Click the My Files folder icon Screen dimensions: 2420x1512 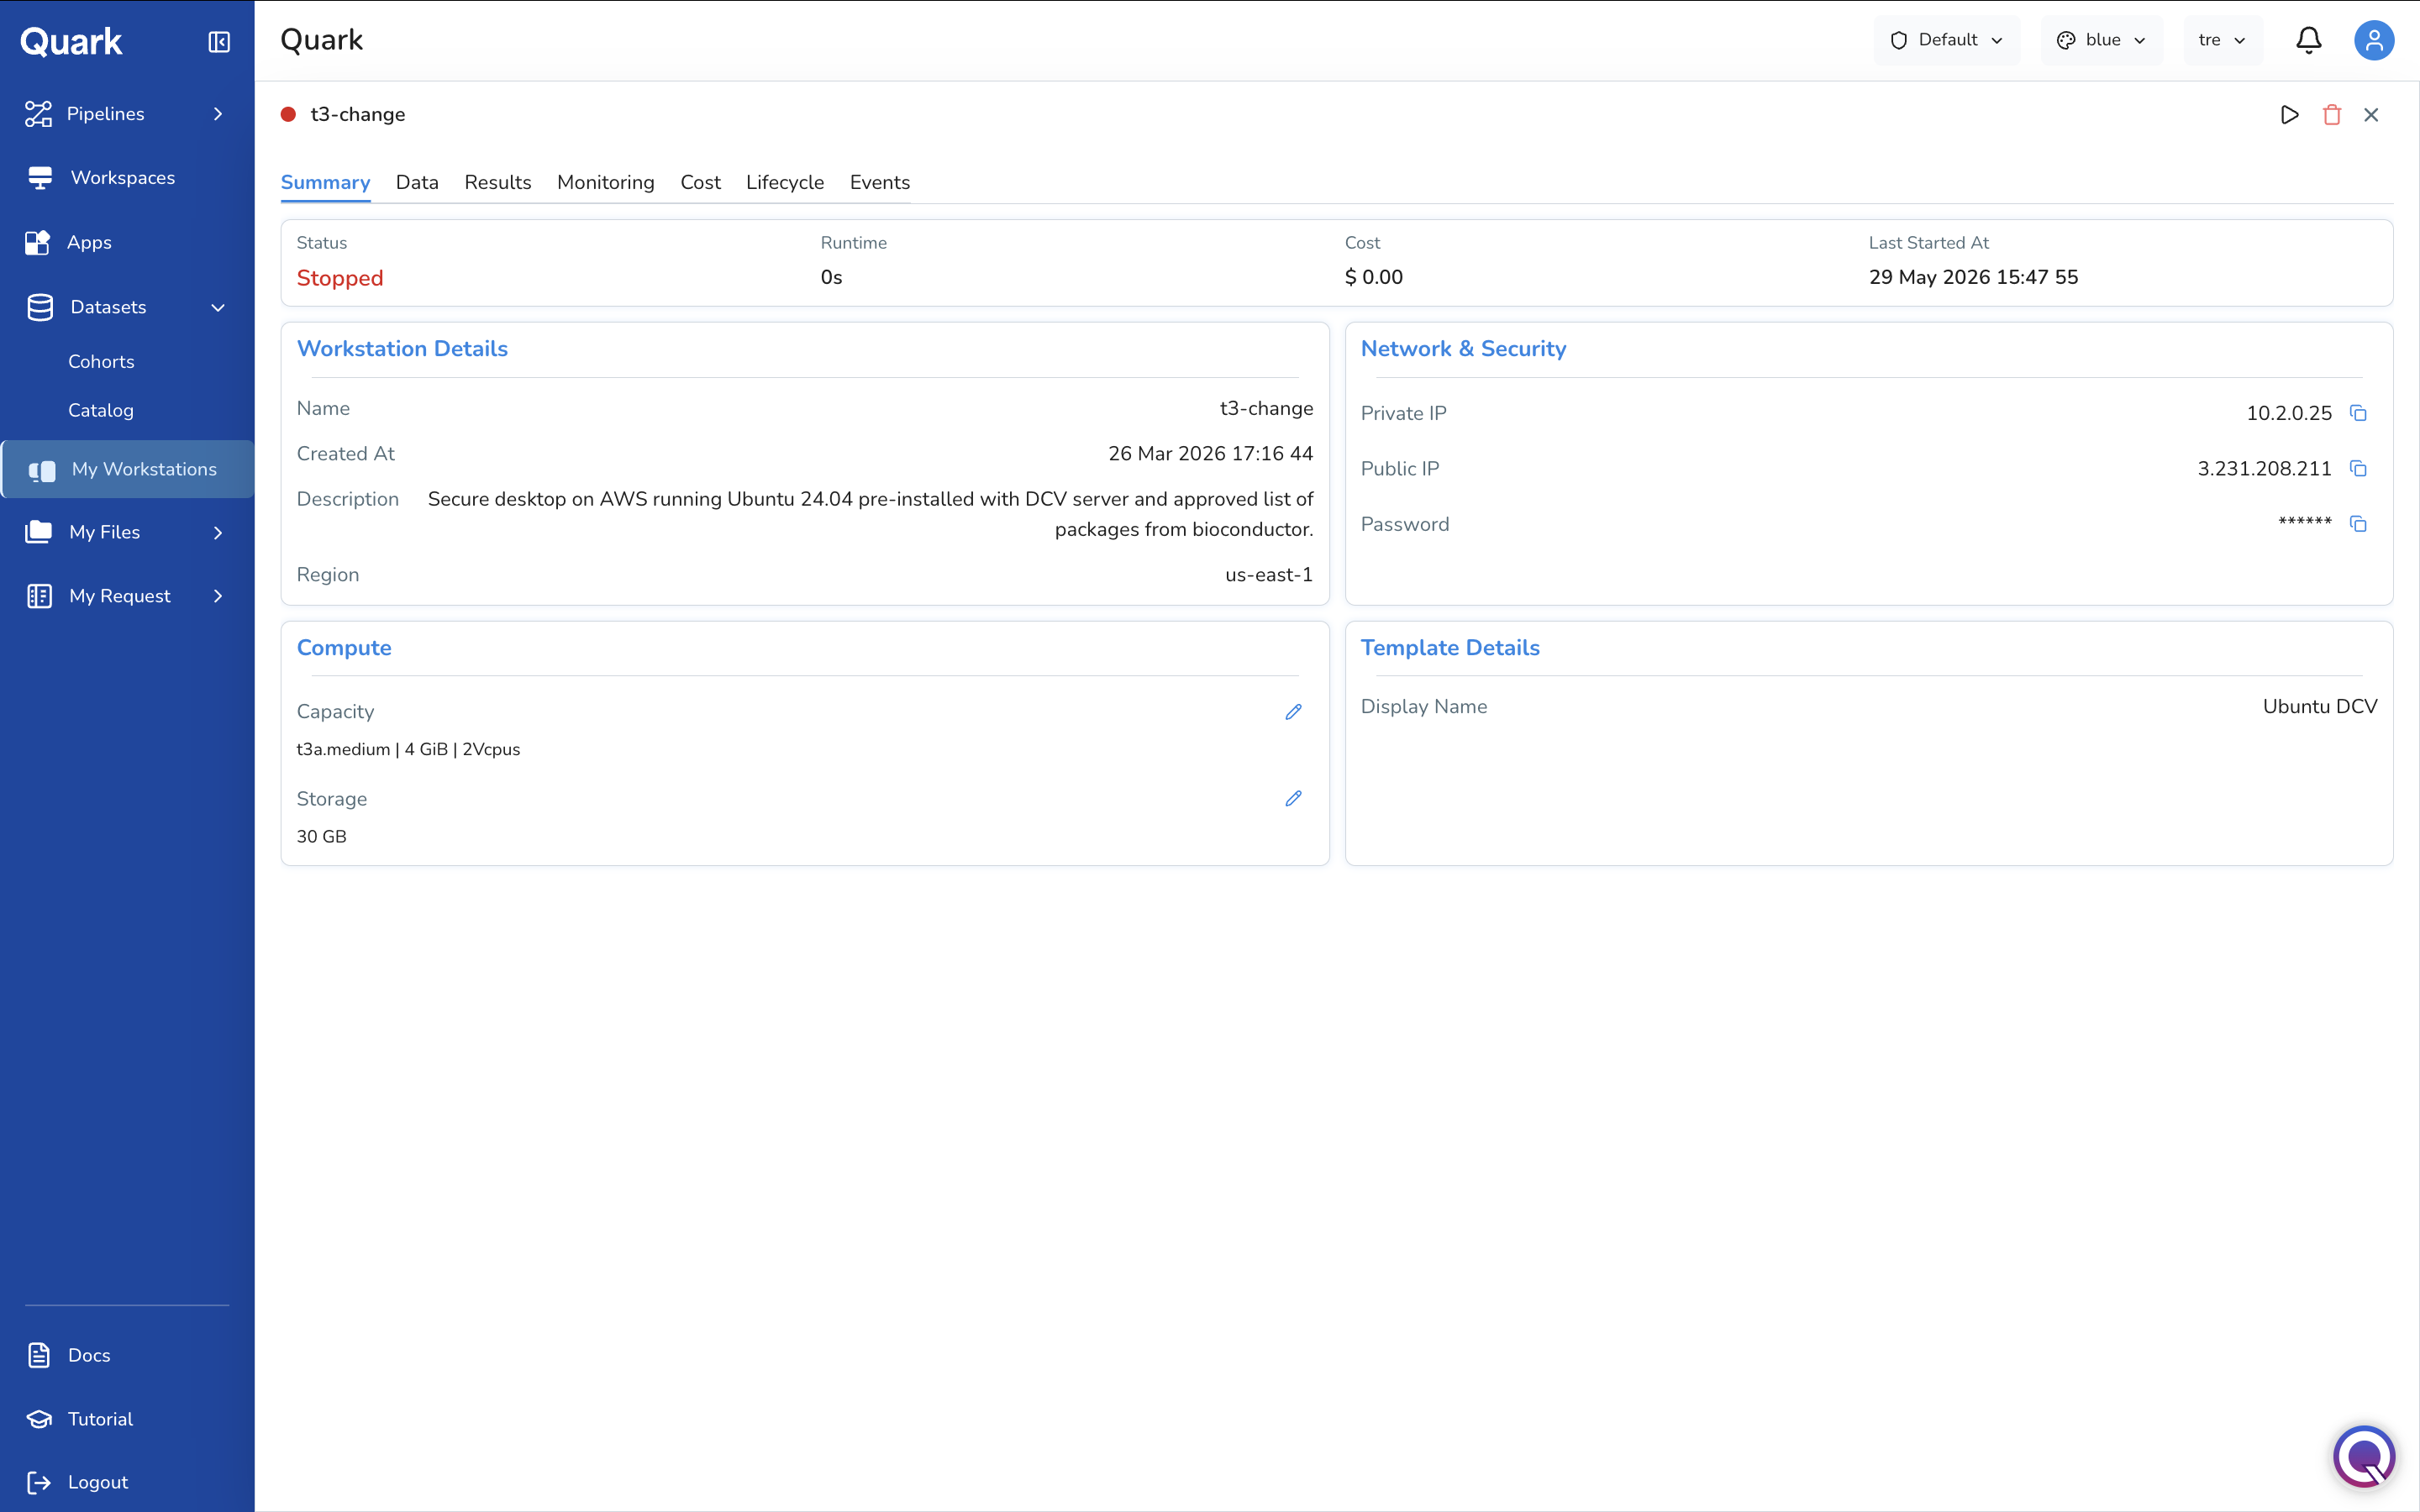(x=39, y=532)
